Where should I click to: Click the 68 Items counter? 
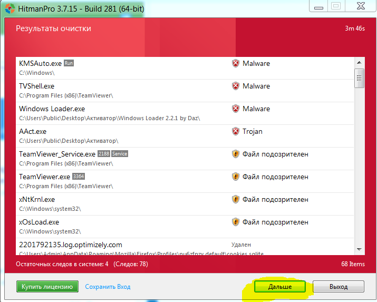tap(353, 264)
